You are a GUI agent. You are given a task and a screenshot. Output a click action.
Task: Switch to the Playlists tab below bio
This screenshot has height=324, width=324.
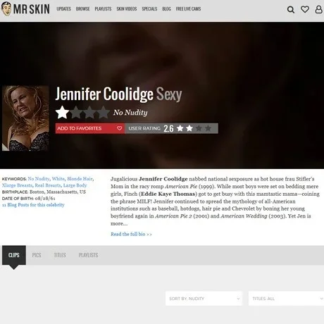88,255
